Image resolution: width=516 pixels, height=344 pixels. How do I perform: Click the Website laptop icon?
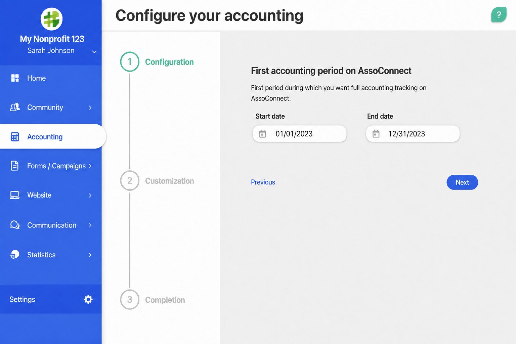15,195
